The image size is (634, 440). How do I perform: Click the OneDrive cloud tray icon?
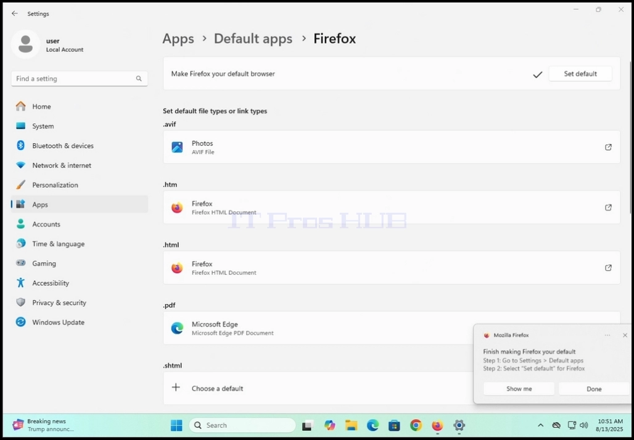556,425
